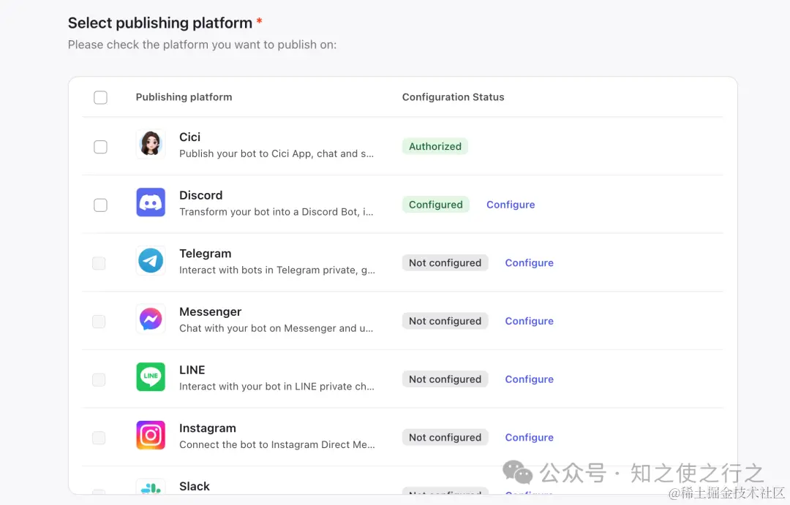Click the LINE platform name

[192, 370]
